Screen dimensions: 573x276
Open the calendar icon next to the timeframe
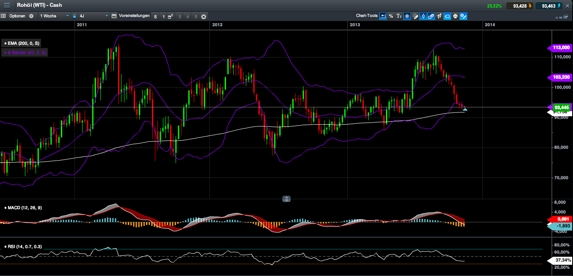coord(114,16)
